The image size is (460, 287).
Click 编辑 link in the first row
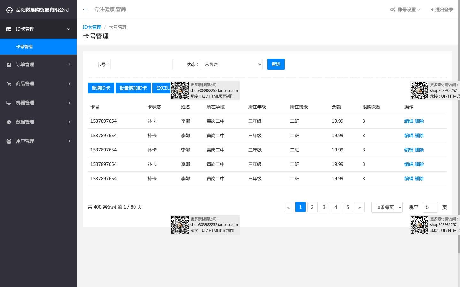[409, 121]
